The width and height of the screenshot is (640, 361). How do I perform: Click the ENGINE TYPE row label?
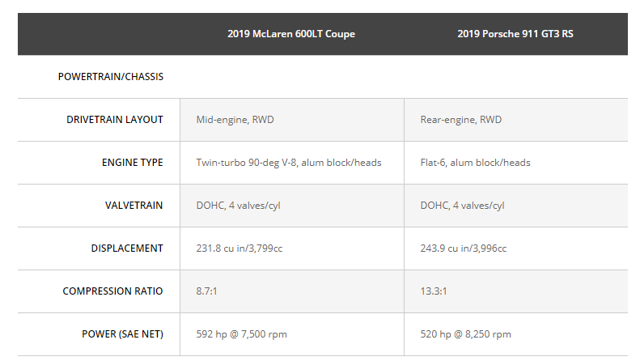(132, 163)
